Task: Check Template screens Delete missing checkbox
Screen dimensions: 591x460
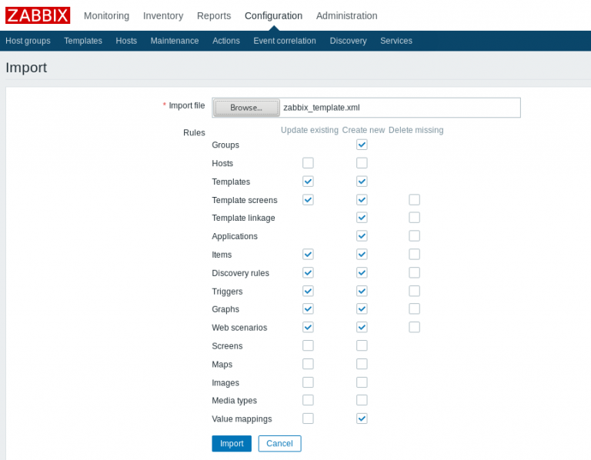Action: click(414, 200)
